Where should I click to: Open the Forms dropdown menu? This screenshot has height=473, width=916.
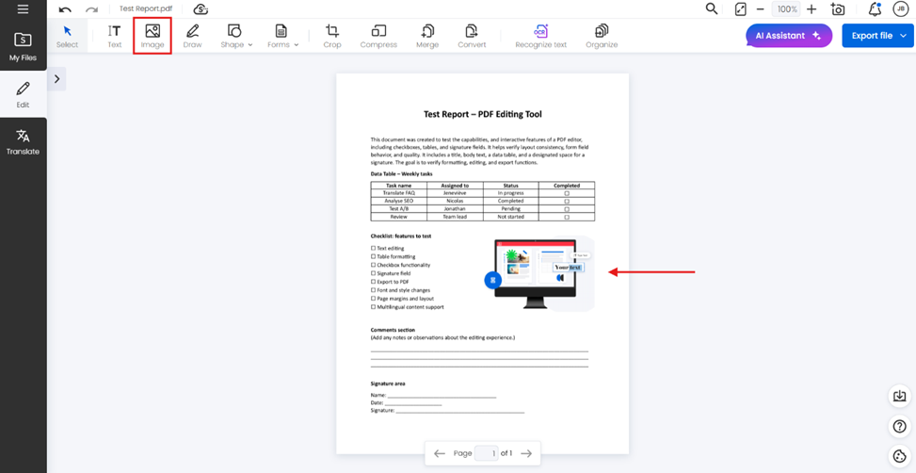(282, 36)
